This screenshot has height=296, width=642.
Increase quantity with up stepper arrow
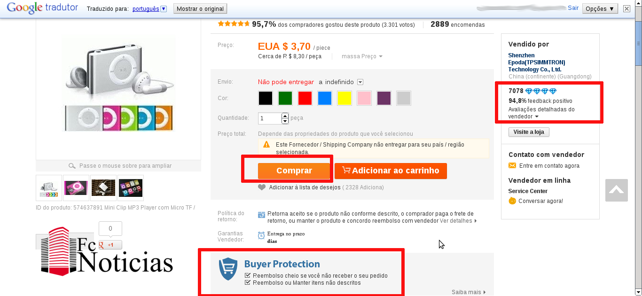[285, 116]
